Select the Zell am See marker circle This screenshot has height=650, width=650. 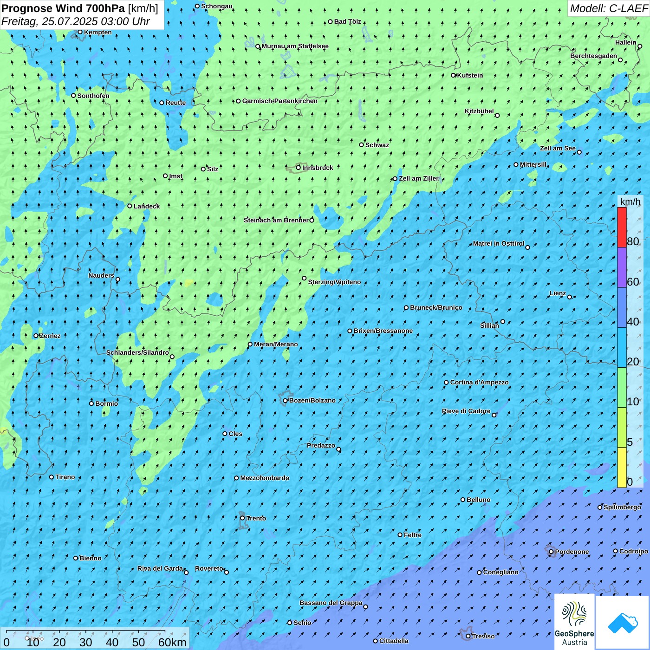click(579, 152)
